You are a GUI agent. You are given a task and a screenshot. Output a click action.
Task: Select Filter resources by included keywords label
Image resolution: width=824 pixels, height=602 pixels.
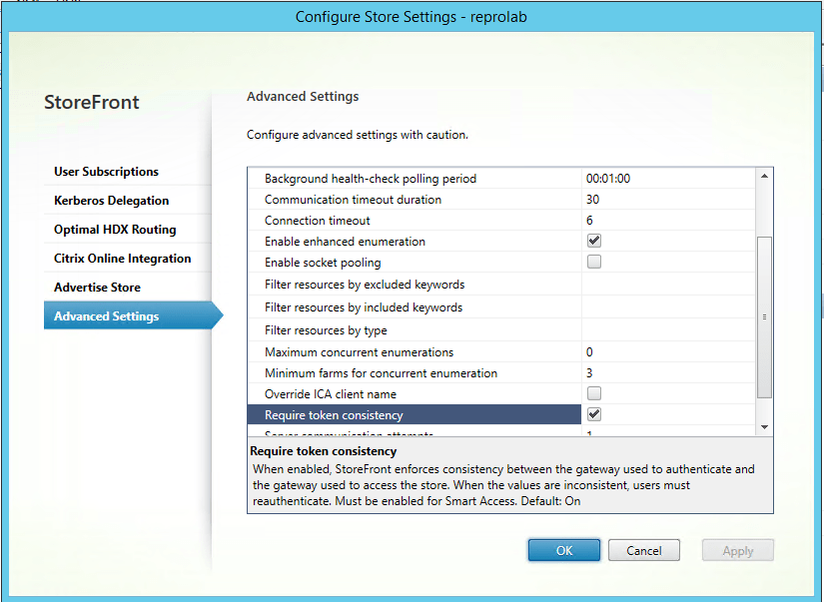pyautogui.click(x=364, y=307)
